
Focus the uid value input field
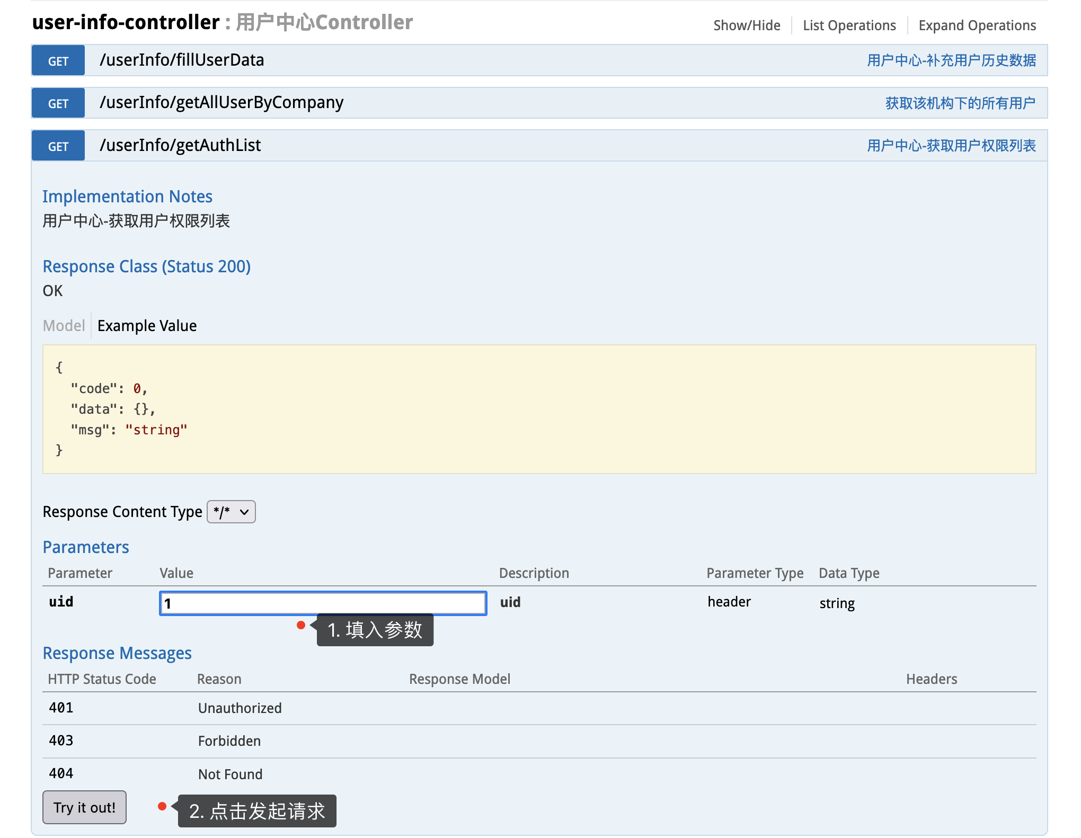323,603
